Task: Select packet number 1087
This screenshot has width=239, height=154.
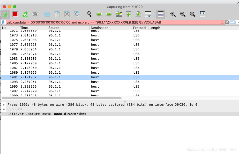Action: click(120, 68)
